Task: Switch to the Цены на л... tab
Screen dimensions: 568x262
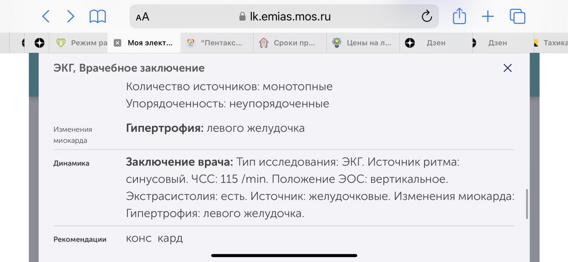Action: click(363, 43)
